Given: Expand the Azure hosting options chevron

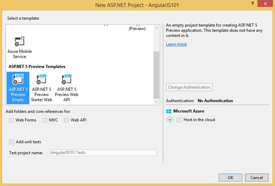Looking at the screenshot, I should click(x=170, y=120).
